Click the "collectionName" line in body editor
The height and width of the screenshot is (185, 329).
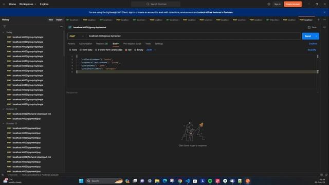tap(97, 60)
